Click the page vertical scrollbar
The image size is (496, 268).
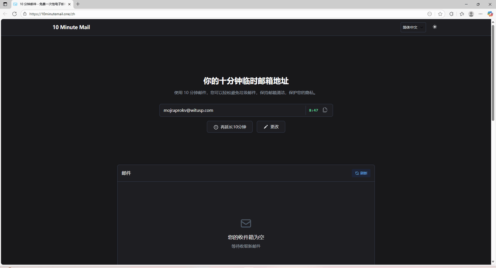493,73
